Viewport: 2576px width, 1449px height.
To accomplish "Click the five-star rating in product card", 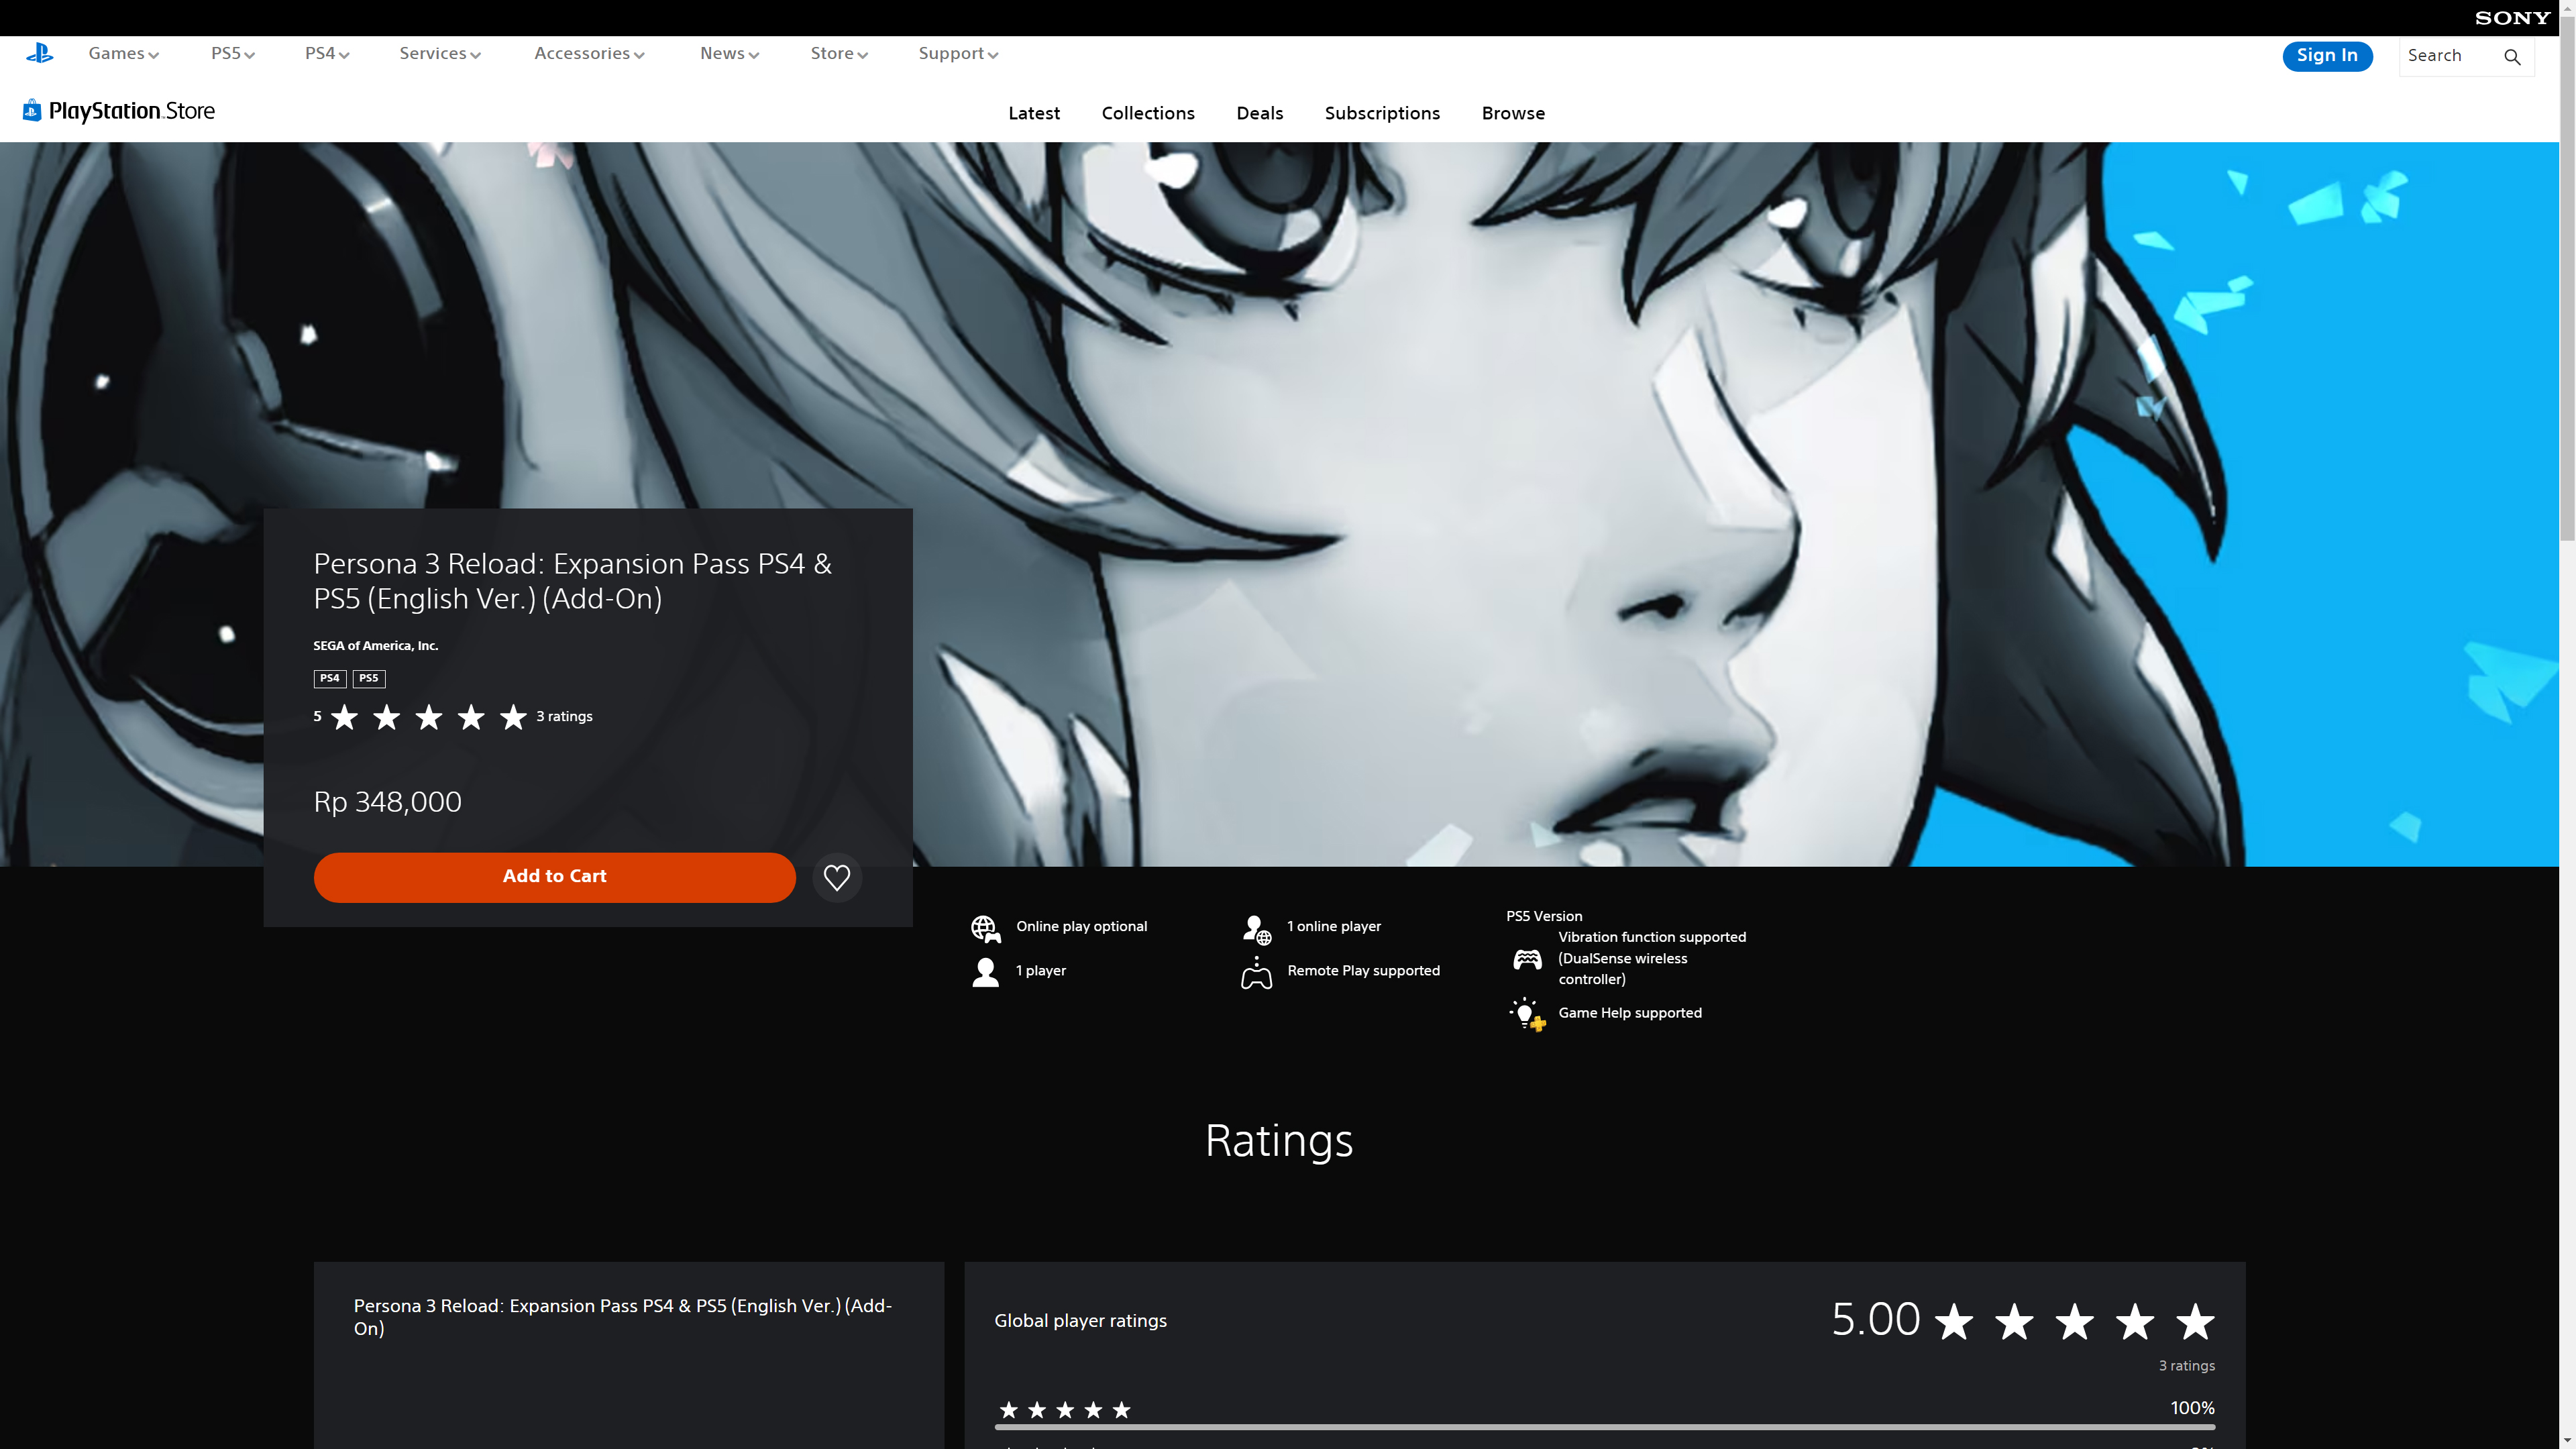I will coord(428,717).
